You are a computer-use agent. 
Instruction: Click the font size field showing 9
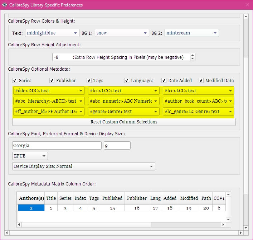(x=117, y=146)
